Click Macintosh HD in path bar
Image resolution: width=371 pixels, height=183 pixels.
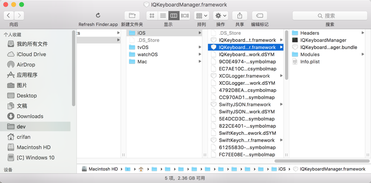(x=100, y=169)
